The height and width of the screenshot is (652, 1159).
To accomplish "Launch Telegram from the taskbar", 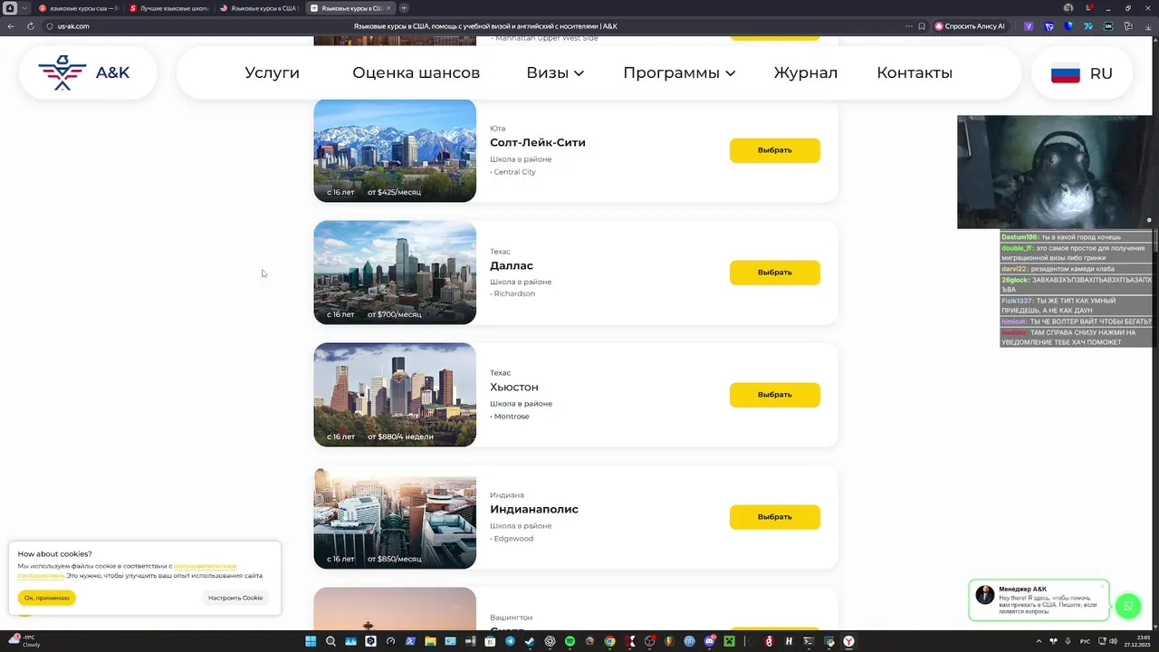I will coord(510,641).
